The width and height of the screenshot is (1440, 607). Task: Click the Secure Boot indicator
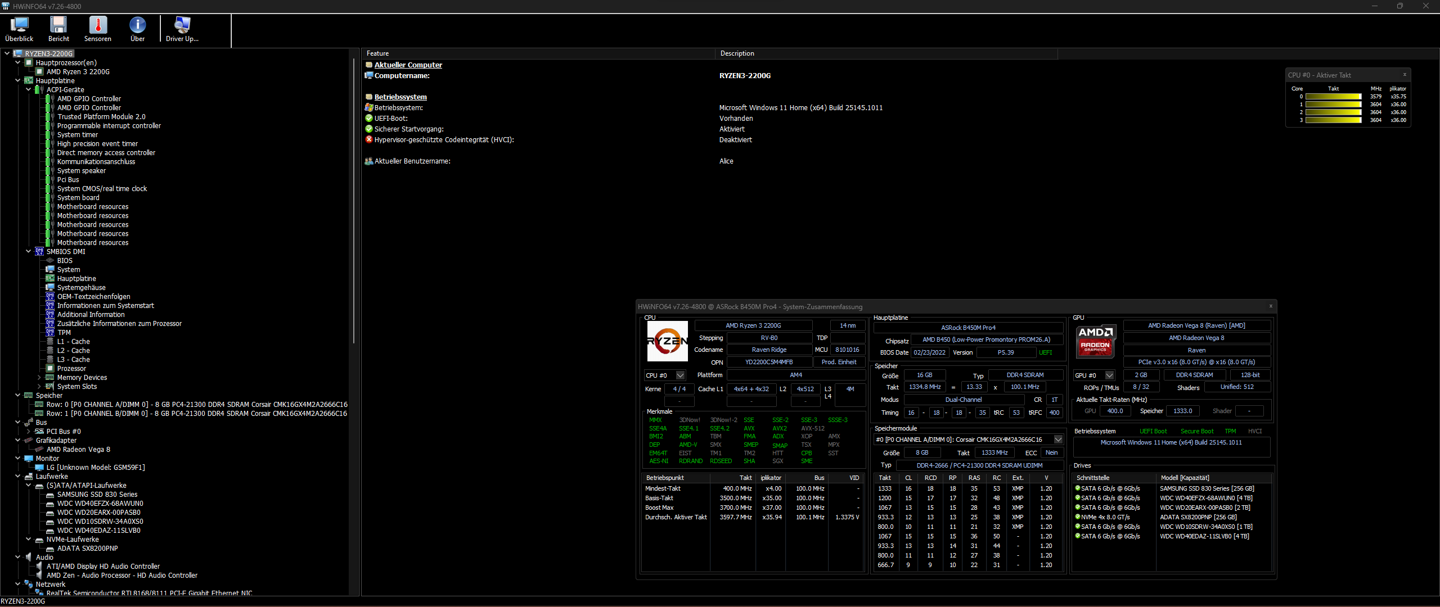point(1197,432)
